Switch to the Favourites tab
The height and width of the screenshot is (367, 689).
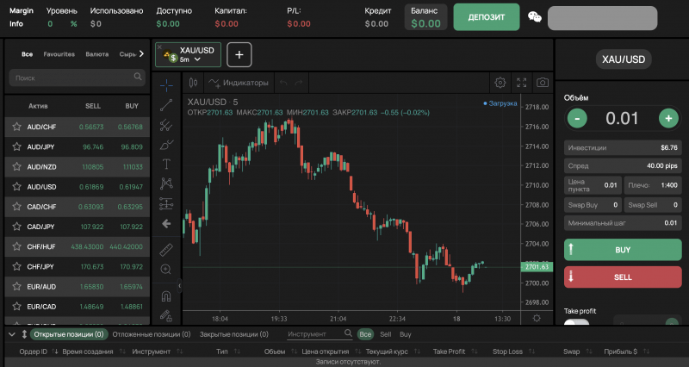click(x=59, y=54)
